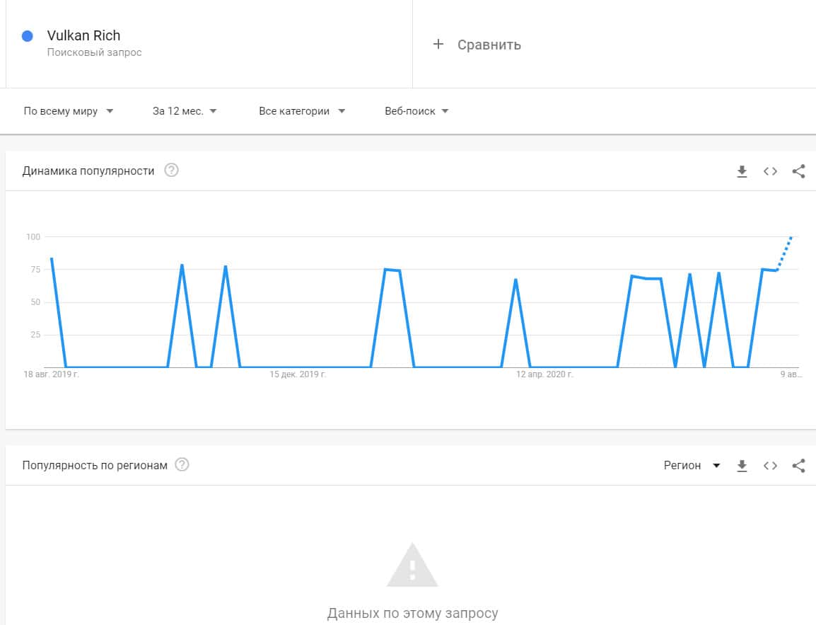
Task: Download the Популярность по регионам data
Action: (742, 466)
